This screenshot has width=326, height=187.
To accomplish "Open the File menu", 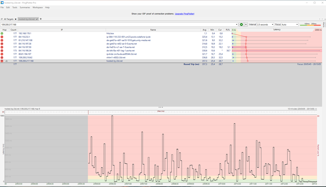I will coord(2,7).
